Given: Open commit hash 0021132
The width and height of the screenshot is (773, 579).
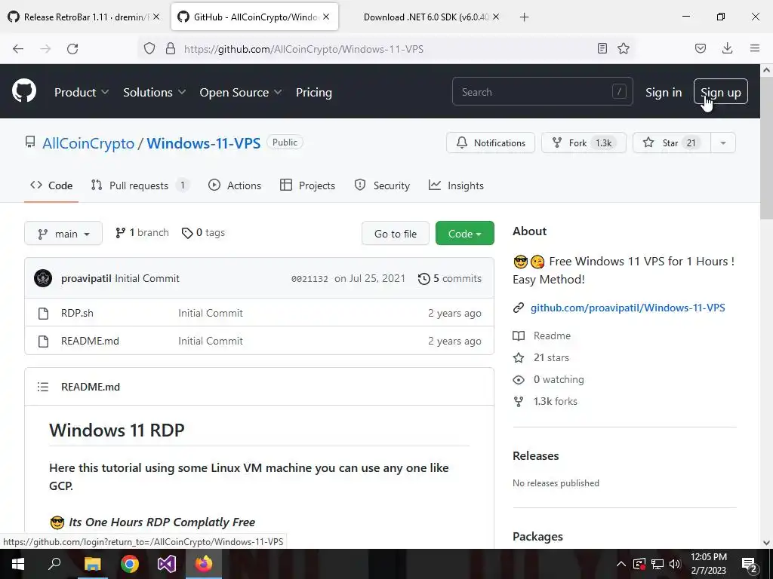Looking at the screenshot, I should pos(310,279).
